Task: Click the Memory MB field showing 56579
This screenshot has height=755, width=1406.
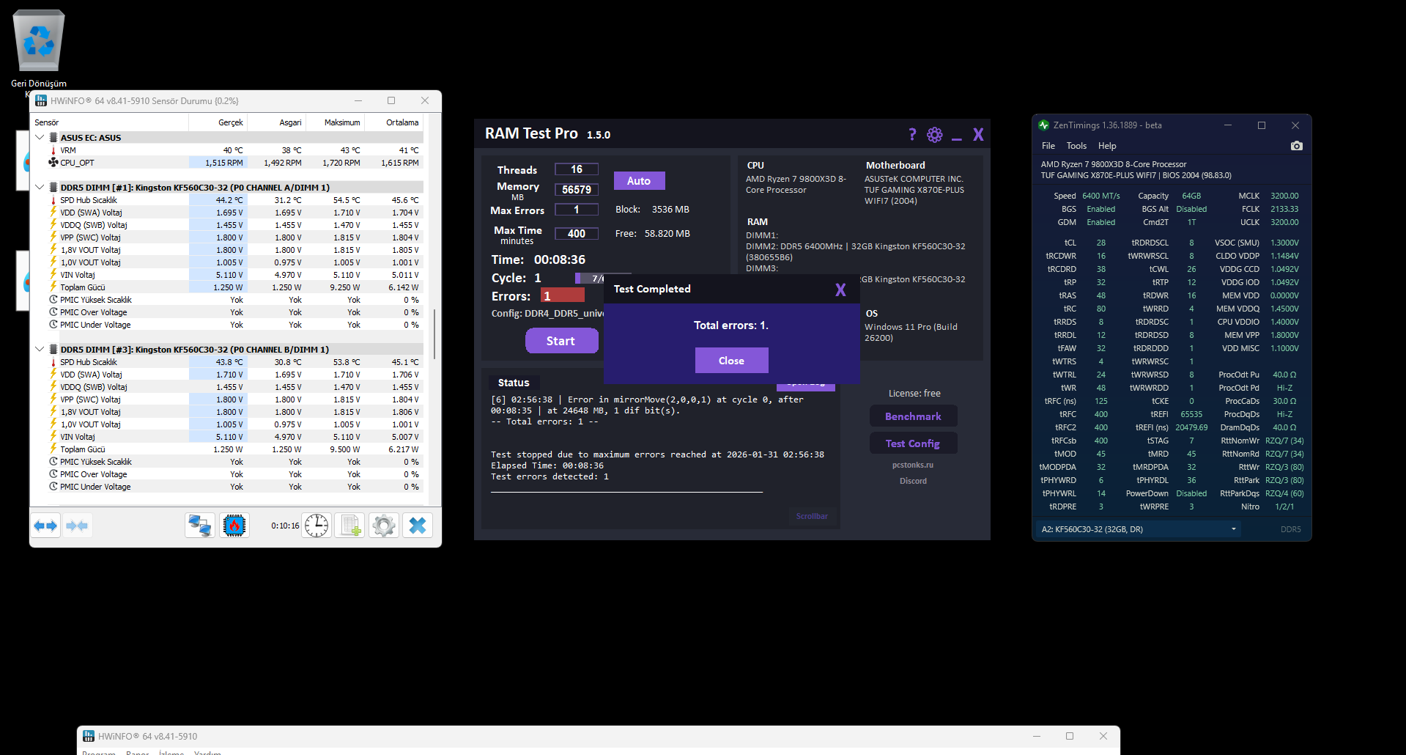Action: [577, 190]
